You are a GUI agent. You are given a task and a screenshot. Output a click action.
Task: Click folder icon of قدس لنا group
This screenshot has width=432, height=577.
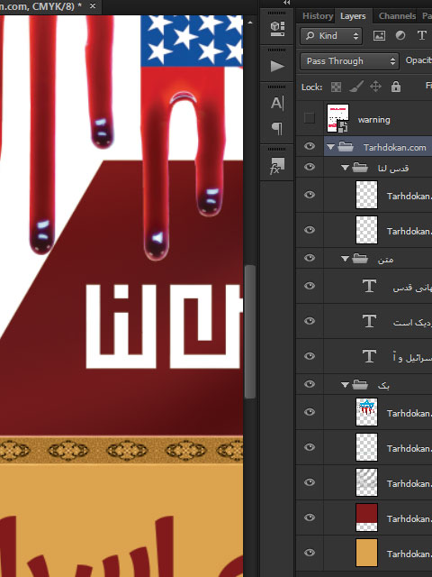360,168
